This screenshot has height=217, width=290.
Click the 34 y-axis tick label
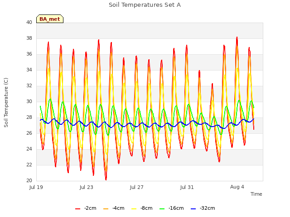point(29,70)
